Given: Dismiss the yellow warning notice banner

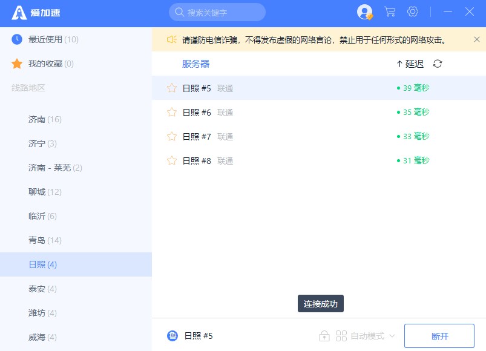Looking at the screenshot, I should 477,39.
